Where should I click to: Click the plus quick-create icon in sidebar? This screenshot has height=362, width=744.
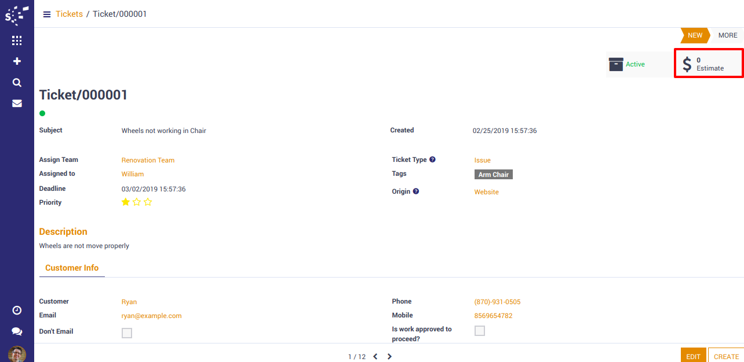(x=17, y=61)
